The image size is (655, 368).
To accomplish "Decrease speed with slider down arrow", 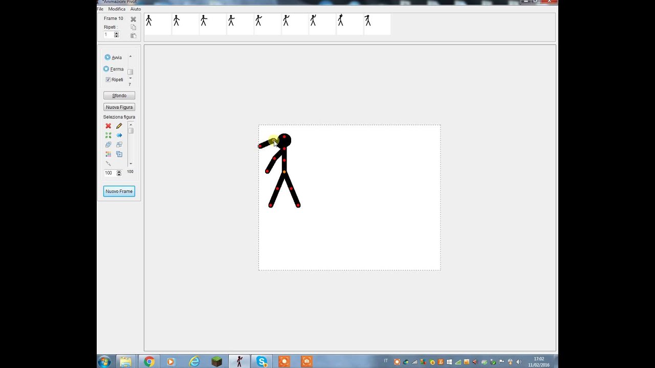I will pos(130,78).
